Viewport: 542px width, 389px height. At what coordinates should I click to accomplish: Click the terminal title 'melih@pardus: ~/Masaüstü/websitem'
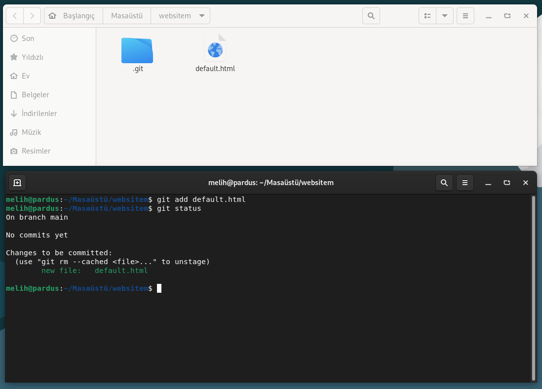click(271, 183)
